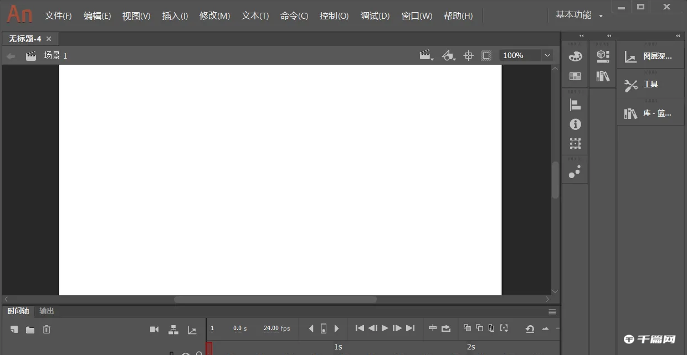Screen dimensions: 687x355
Task: Toggle Show Parenting View in timeline
Action: [x=173, y=329]
